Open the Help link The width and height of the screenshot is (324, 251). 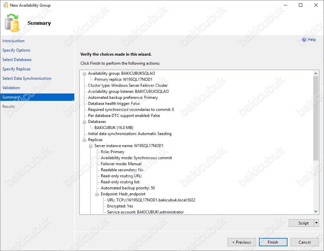click(x=312, y=40)
